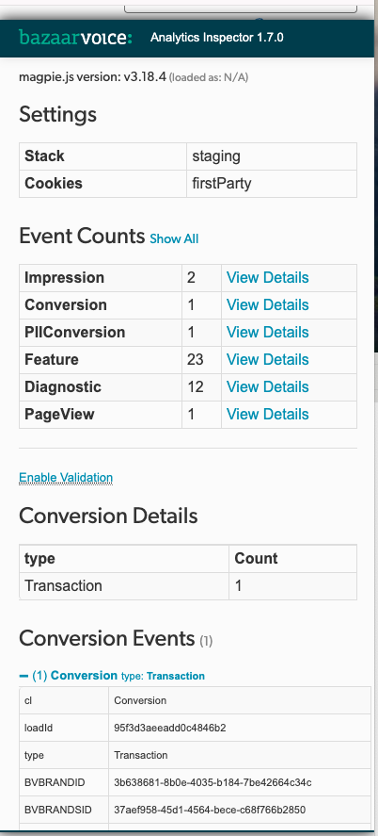Open View Details for Feature row
The height and width of the screenshot is (836, 378).
coord(267,359)
